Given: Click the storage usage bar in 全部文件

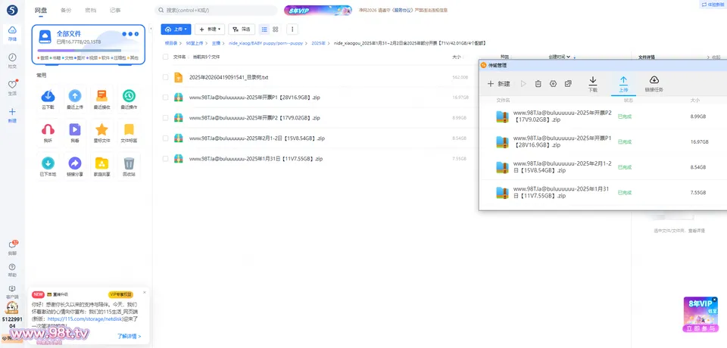Looking at the screenshot, I should click(88, 51).
